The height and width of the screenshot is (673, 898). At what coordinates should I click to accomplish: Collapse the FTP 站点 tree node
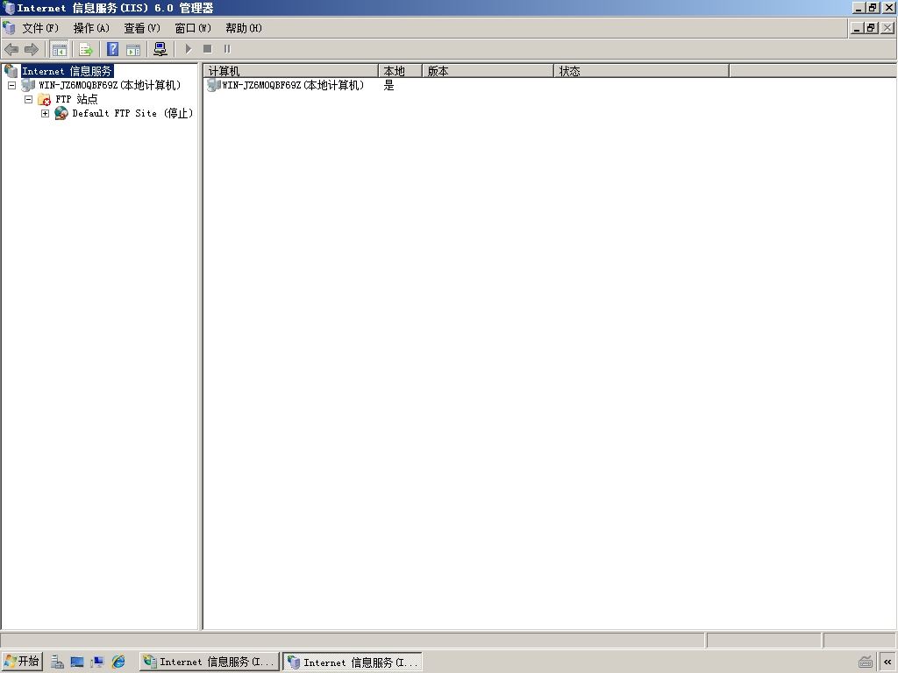click(28, 100)
